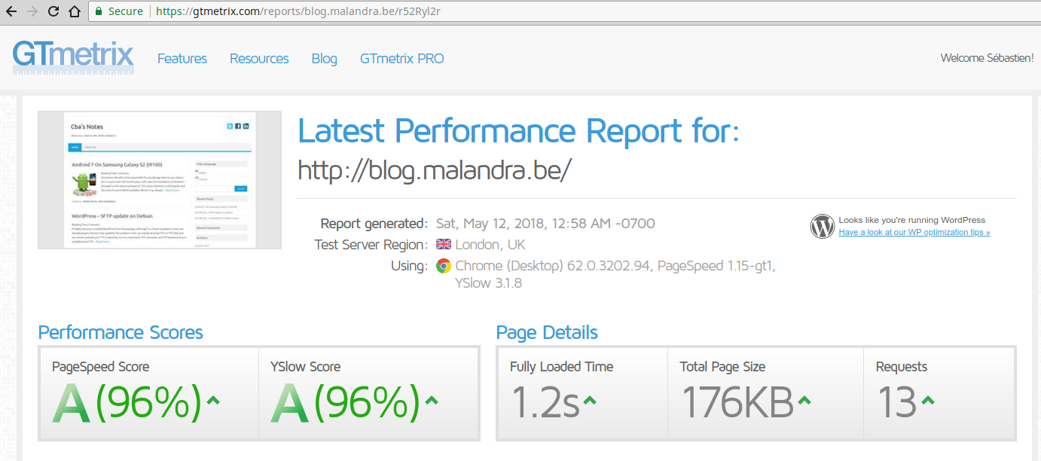Click the browser forward arrow
1041x461 pixels.
click(x=32, y=12)
